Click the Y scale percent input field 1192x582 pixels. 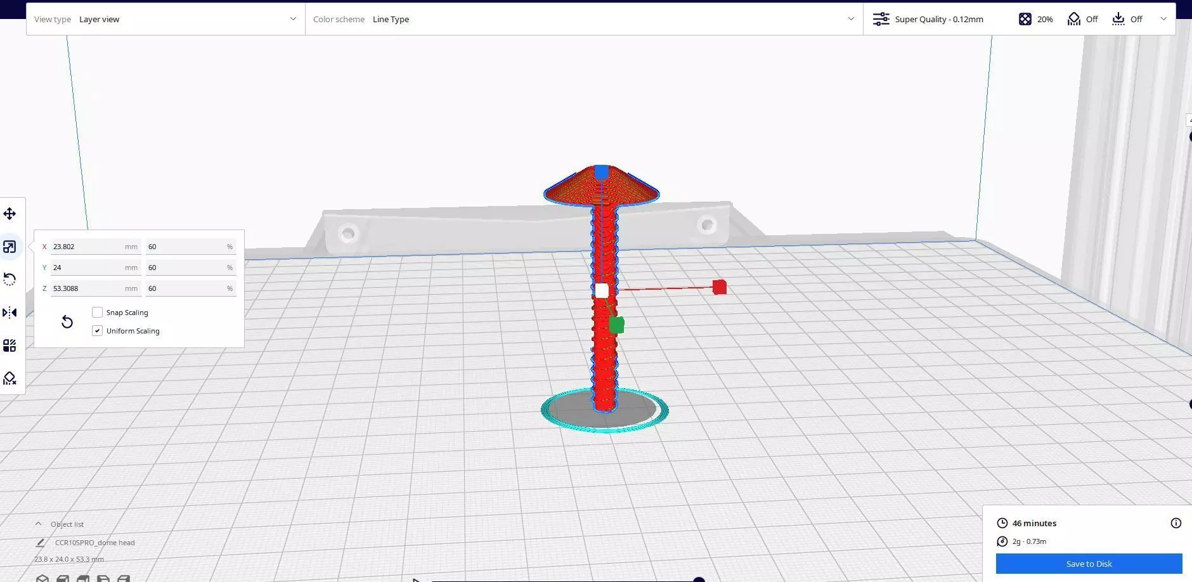(191, 268)
